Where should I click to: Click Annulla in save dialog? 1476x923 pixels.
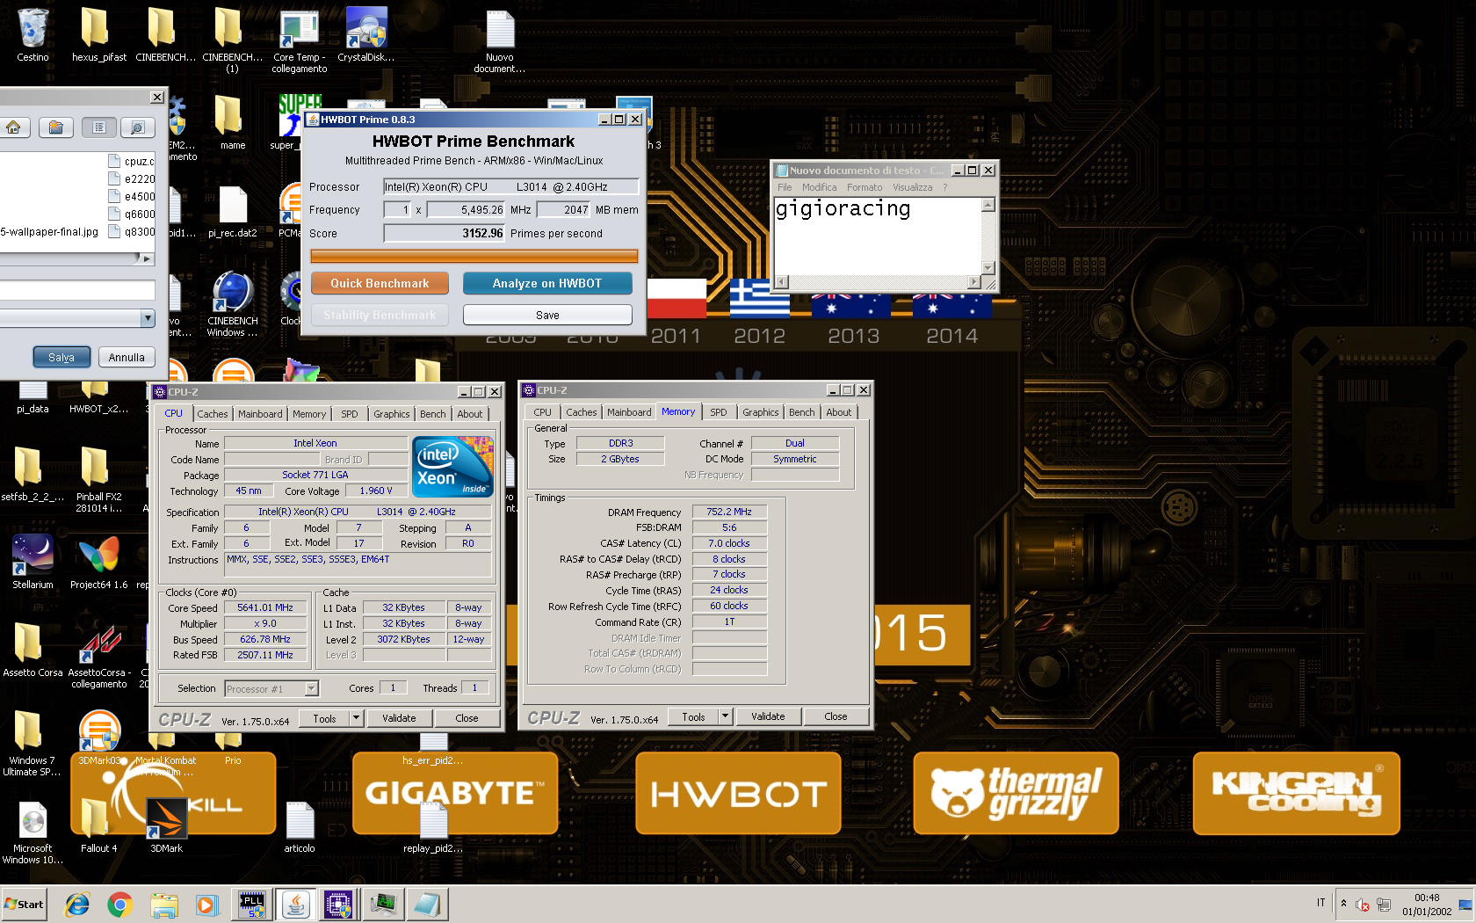[127, 358]
